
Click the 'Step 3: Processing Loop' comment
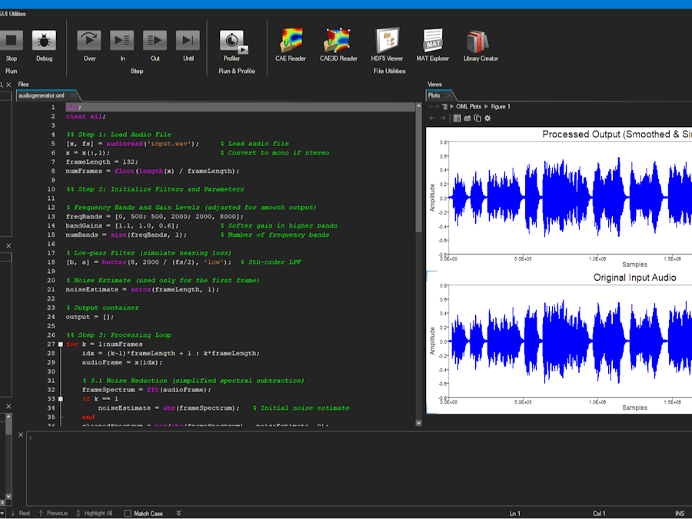118,335
